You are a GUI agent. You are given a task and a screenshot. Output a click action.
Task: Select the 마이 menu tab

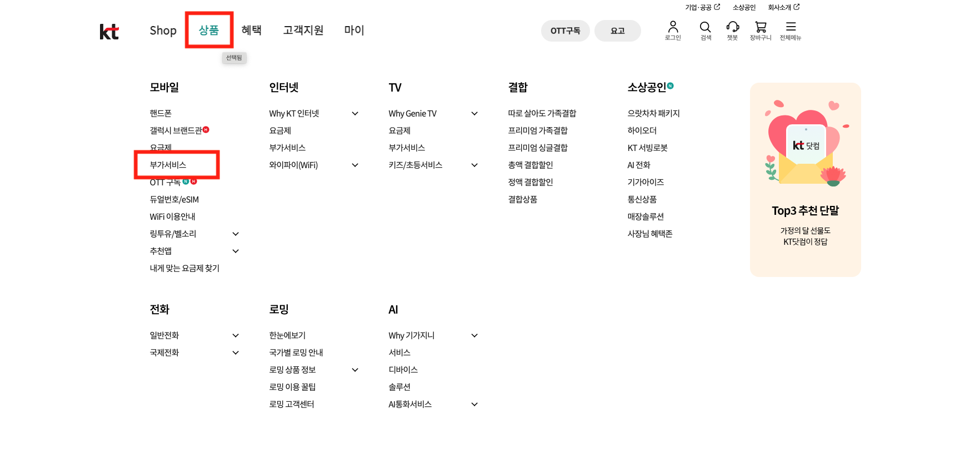click(x=354, y=30)
